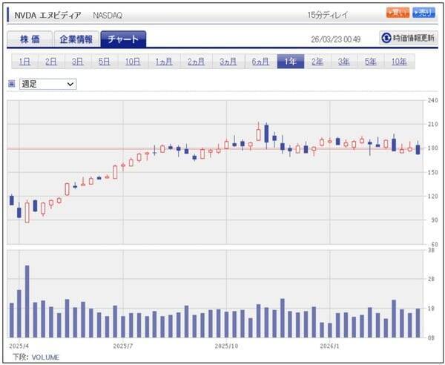Click the small chart icon beside 週足
The width and height of the screenshot is (445, 365).
click(11, 84)
